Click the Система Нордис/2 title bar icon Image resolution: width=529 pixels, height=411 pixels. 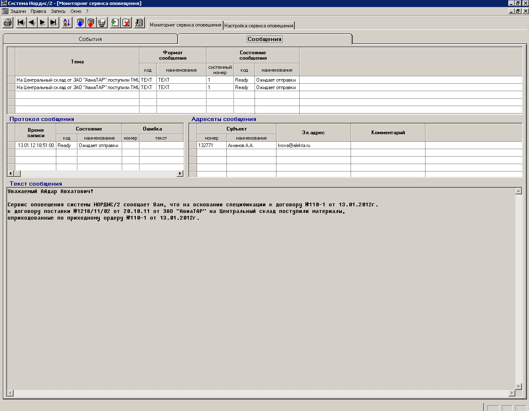(x=4, y=3)
